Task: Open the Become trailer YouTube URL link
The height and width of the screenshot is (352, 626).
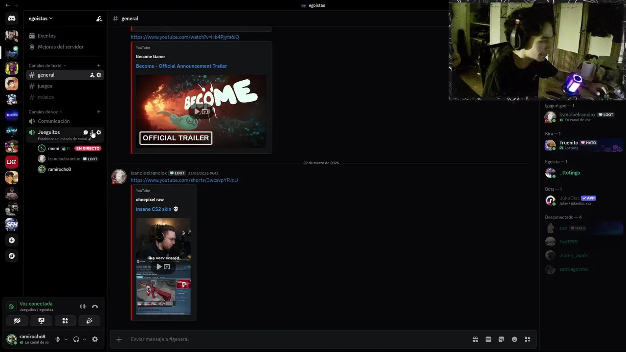Action: [185, 37]
